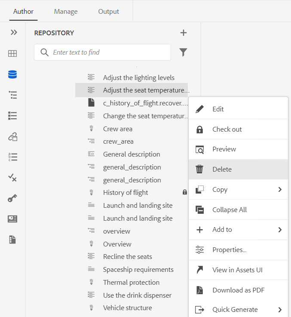291x317 pixels.
Task: Switch to the Output tab
Action: 109,12
